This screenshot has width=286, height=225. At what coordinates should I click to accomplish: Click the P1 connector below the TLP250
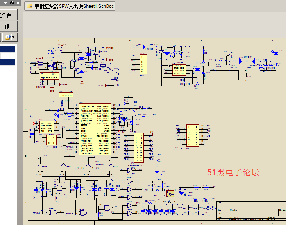click(x=50, y=76)
